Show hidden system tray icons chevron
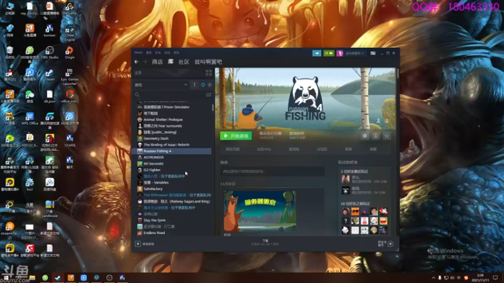The image size is (504, 283). pos(433,278)
